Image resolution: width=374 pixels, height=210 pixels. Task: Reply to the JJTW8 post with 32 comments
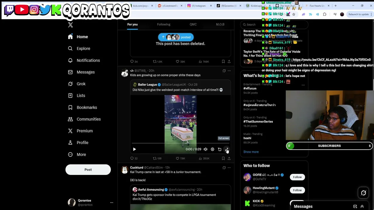tap(134, 158)
